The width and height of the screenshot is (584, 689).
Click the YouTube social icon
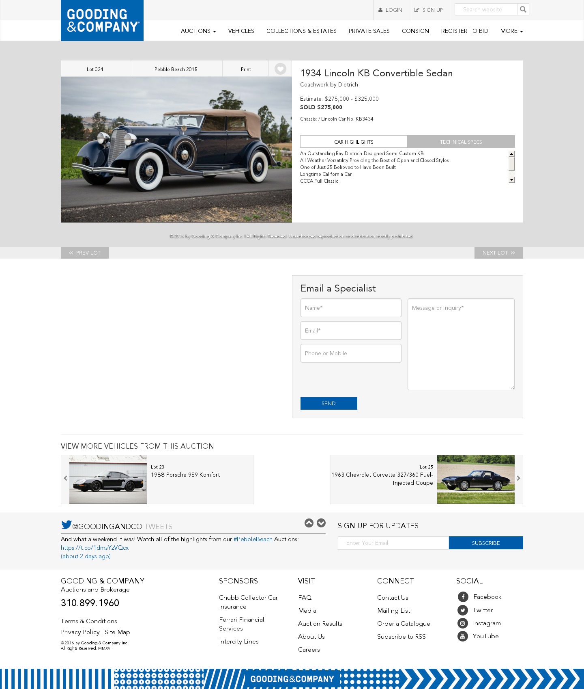click(463, 636)
